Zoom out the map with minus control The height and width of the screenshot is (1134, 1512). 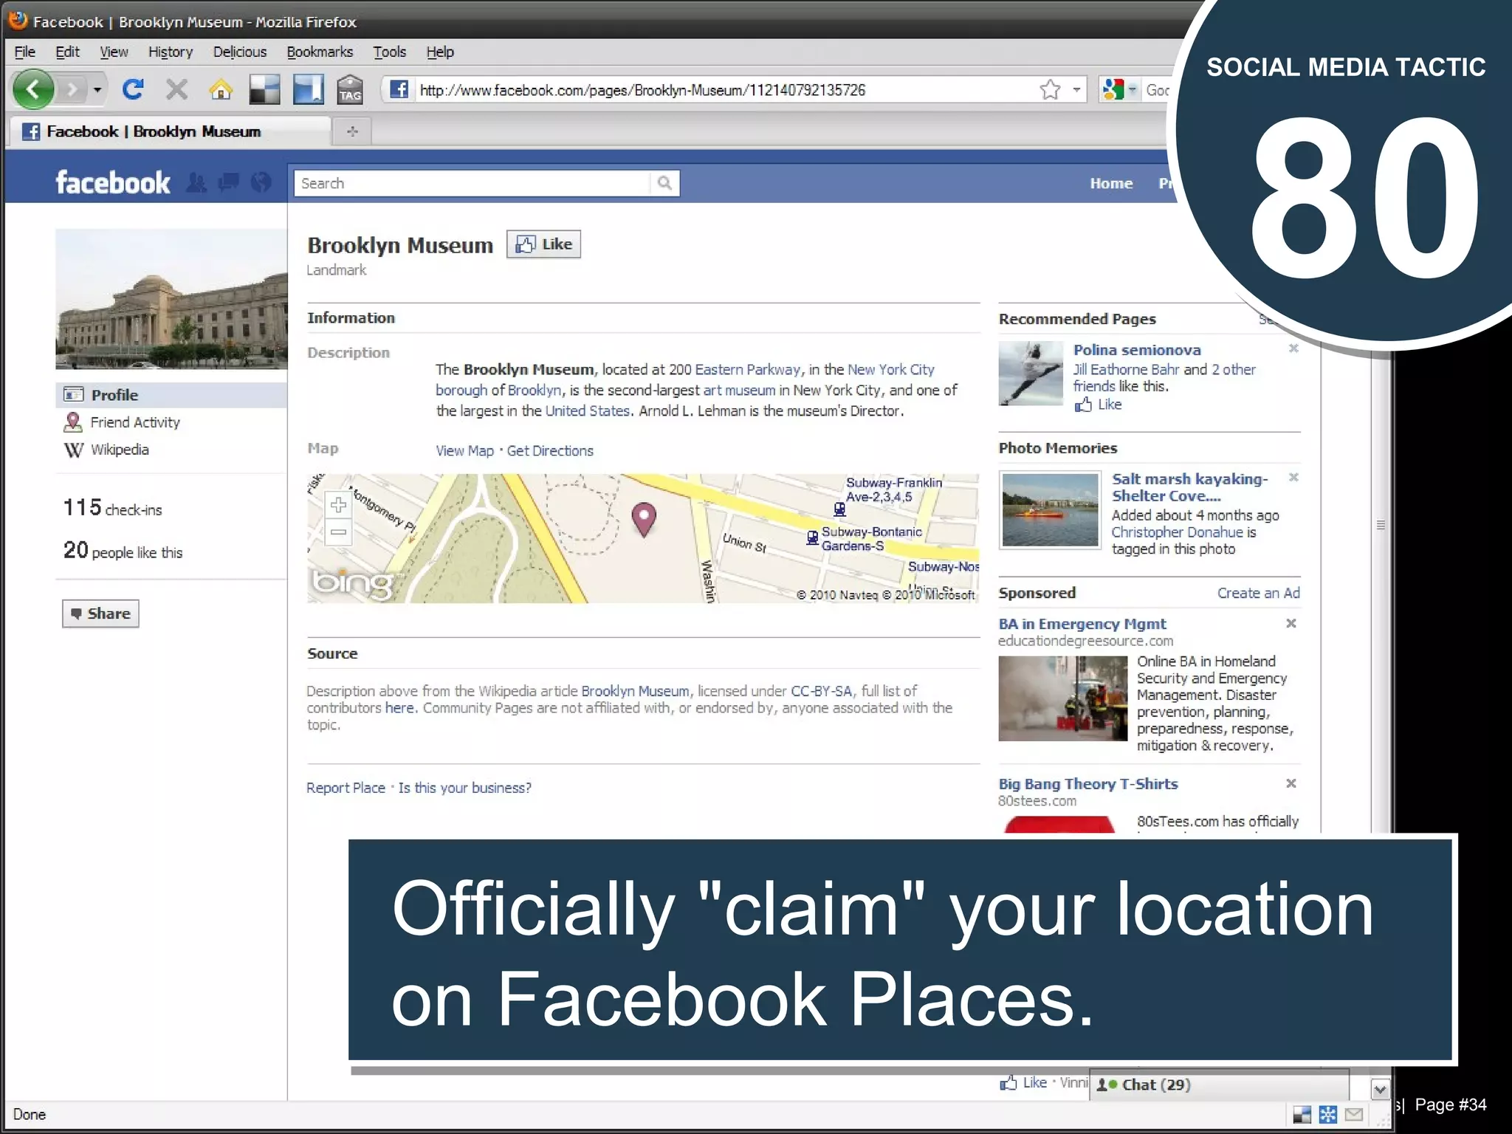click(x=338, y=532)
